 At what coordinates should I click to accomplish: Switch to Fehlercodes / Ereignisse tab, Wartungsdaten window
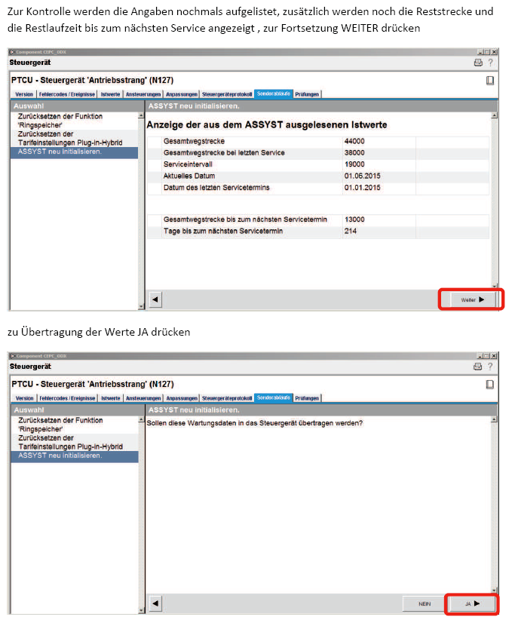67,398
